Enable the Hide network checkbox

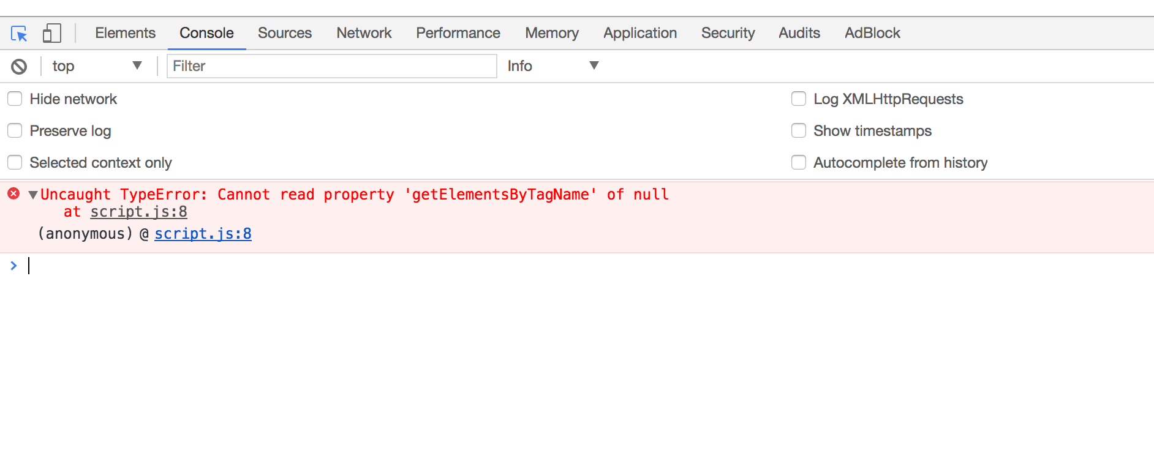[x=15, y=99]
